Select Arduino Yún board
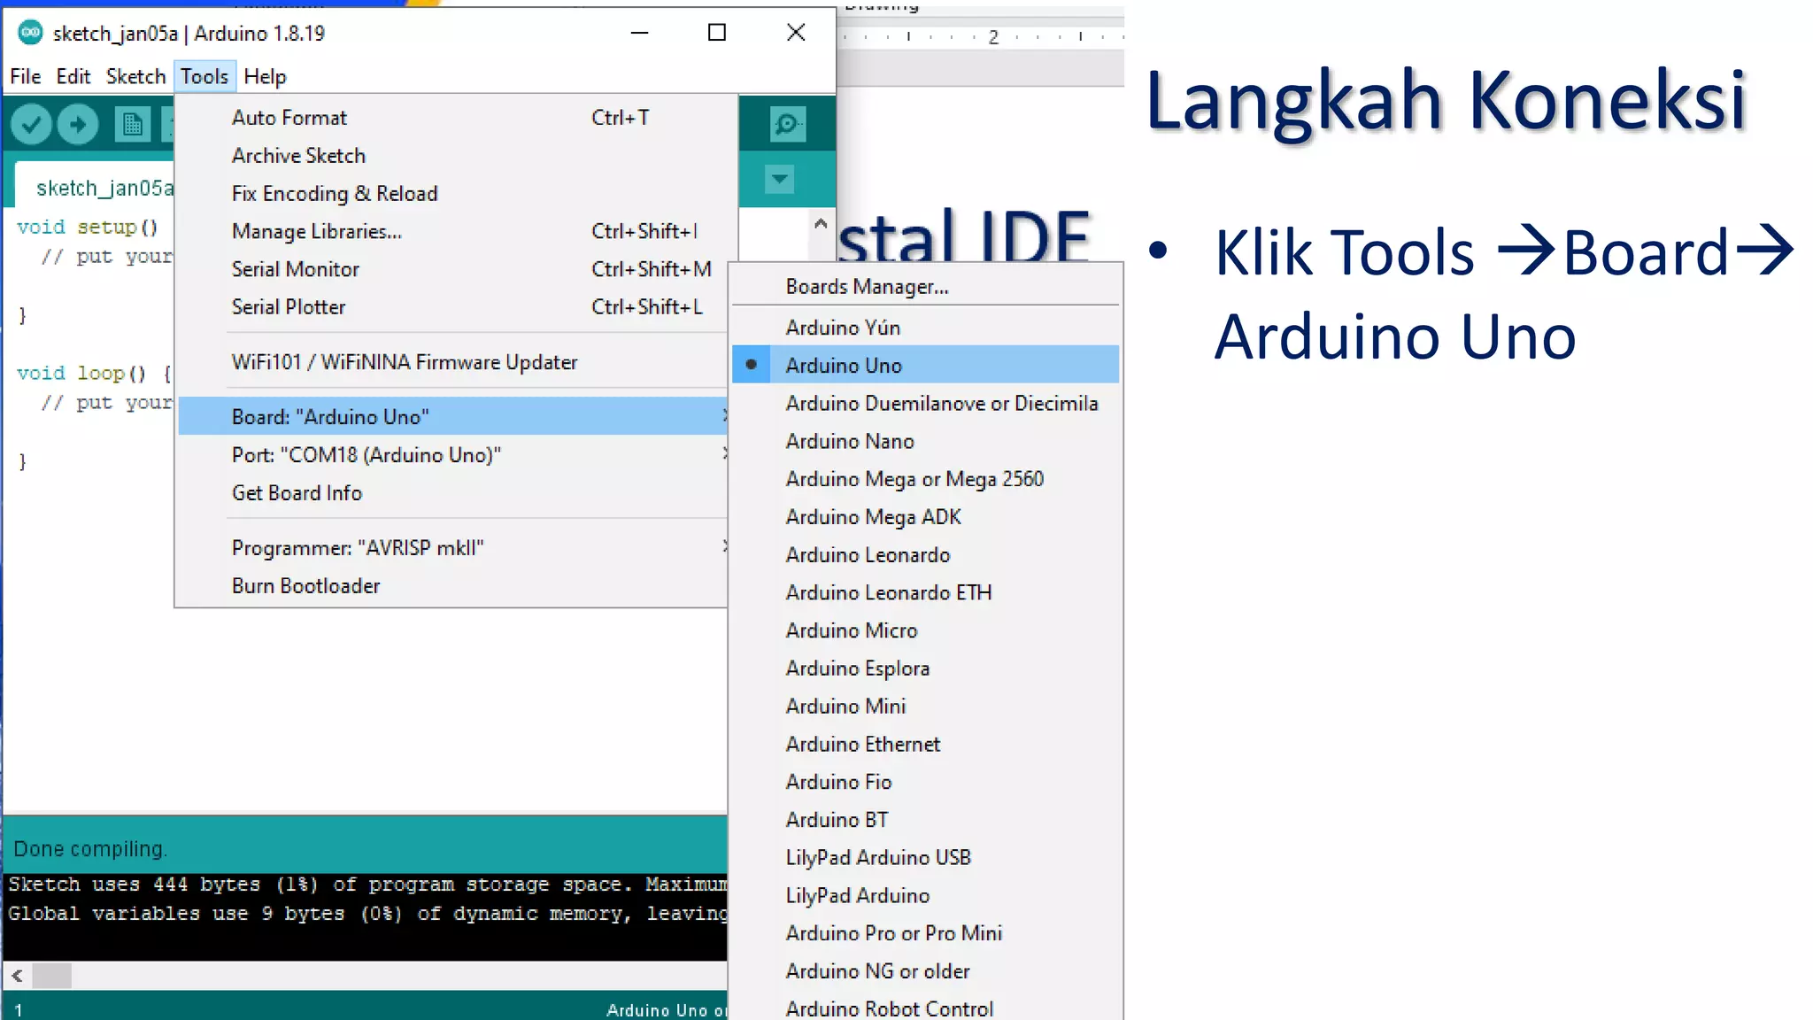 coord(926,328)
